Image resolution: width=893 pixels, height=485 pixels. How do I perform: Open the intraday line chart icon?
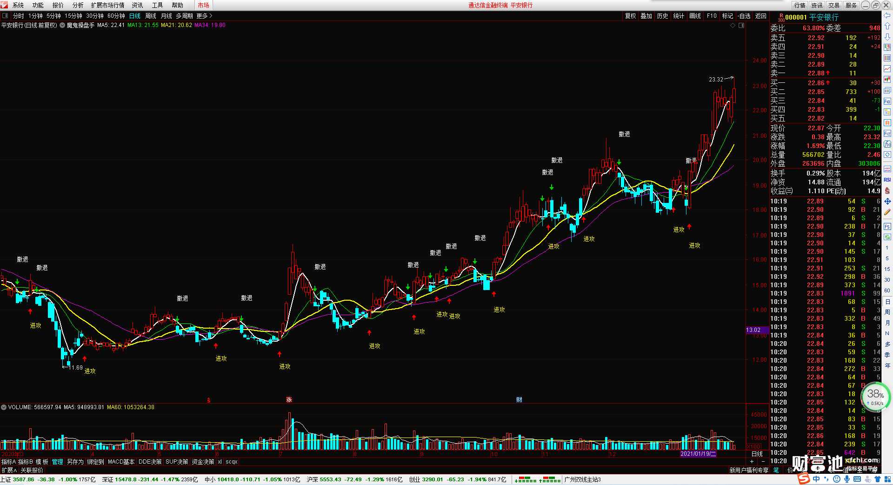(x=887, y=69)
